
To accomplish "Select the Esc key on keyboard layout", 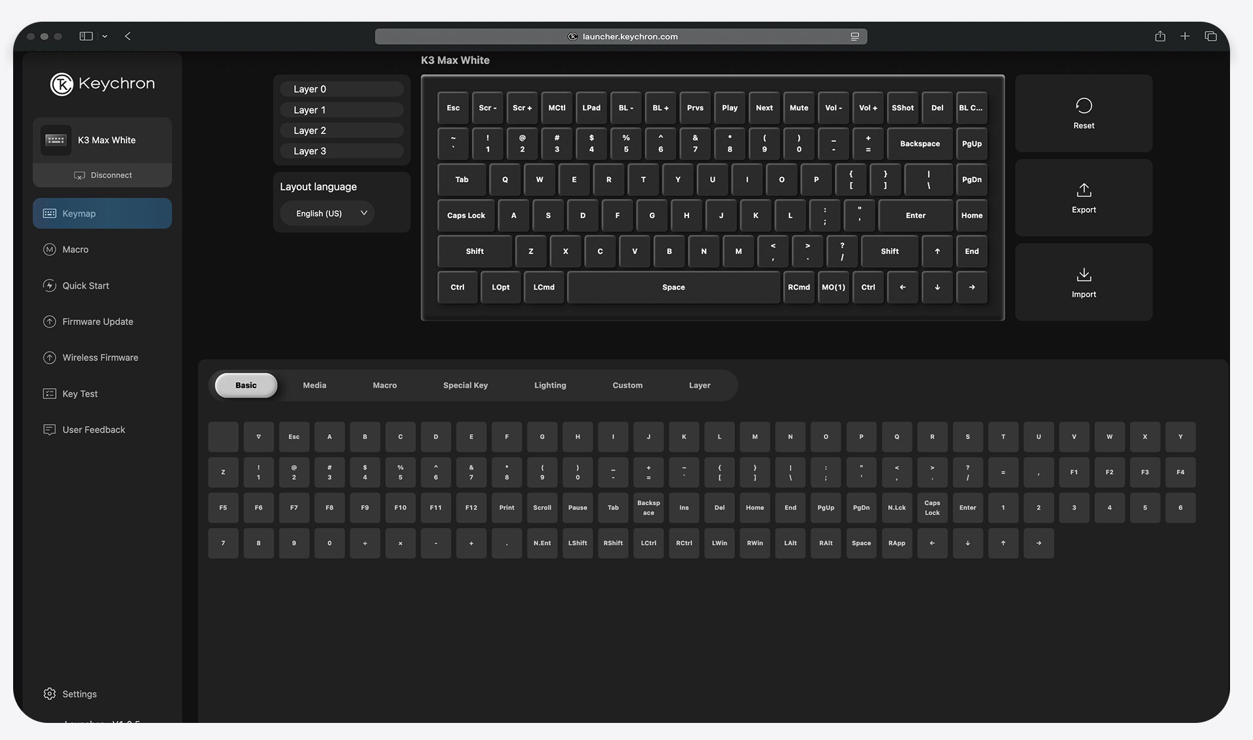I will pyautogui.click(x=453, y=108).
